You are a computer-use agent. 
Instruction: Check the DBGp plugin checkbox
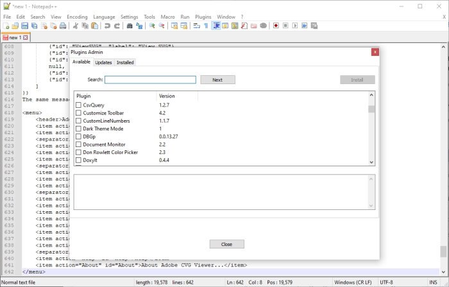(78, 137)
